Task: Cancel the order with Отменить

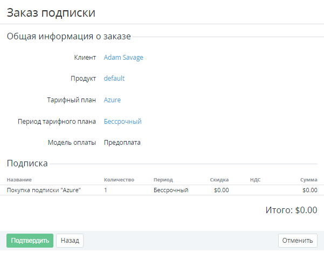Action: click(x=297, y=241)
